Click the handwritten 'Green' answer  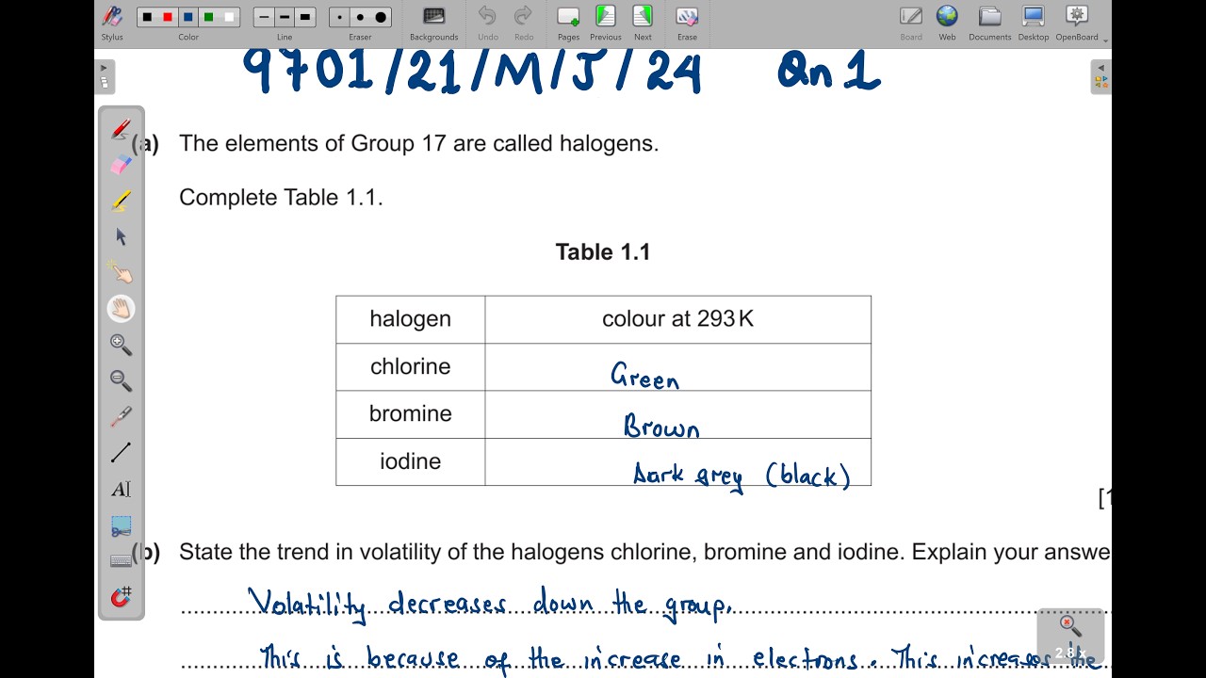(x=645, y=376)
